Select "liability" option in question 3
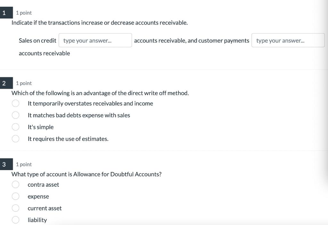 (x=15, y=220)
